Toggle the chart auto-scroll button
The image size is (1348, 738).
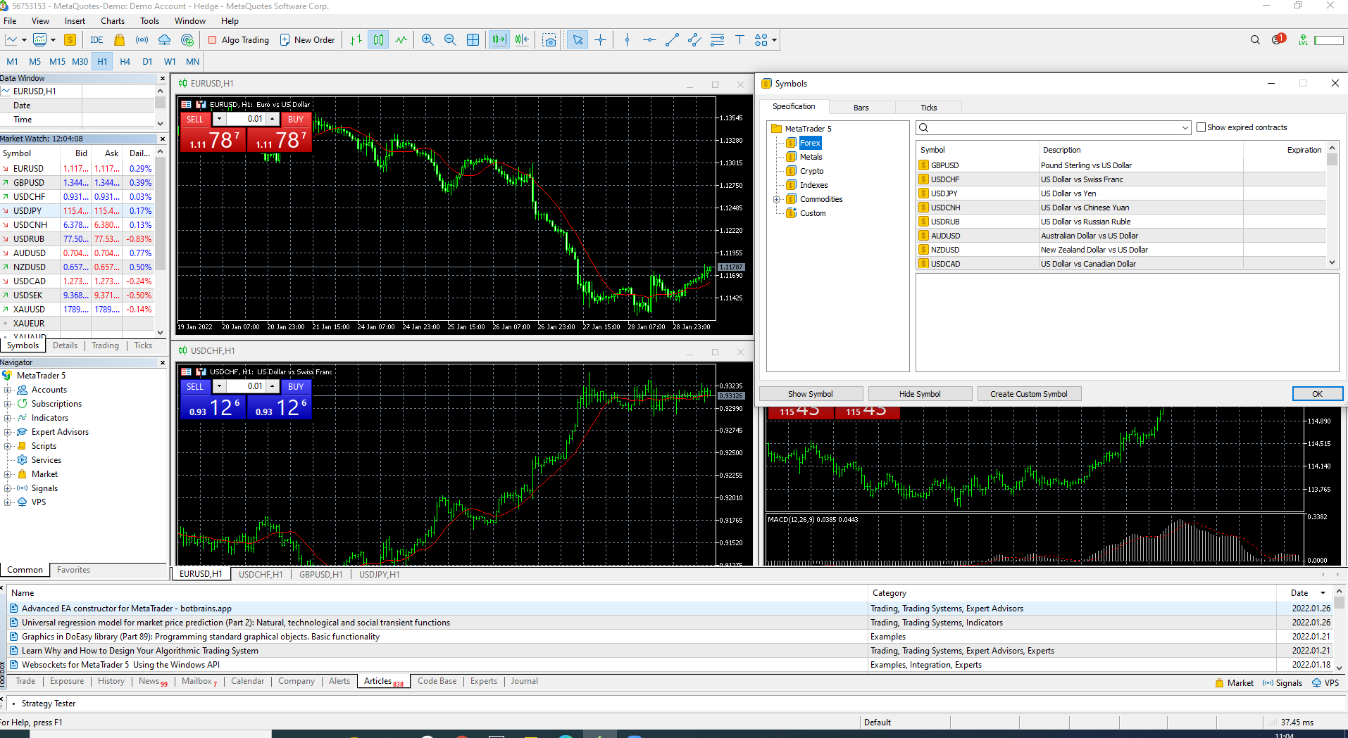tap(499, 40)
